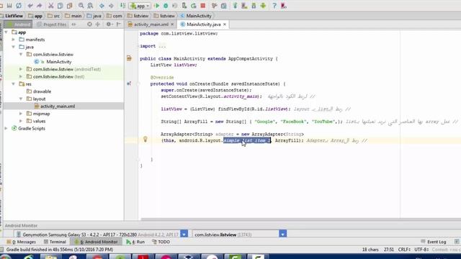Click the Redo arrow icon

(40, 6)
